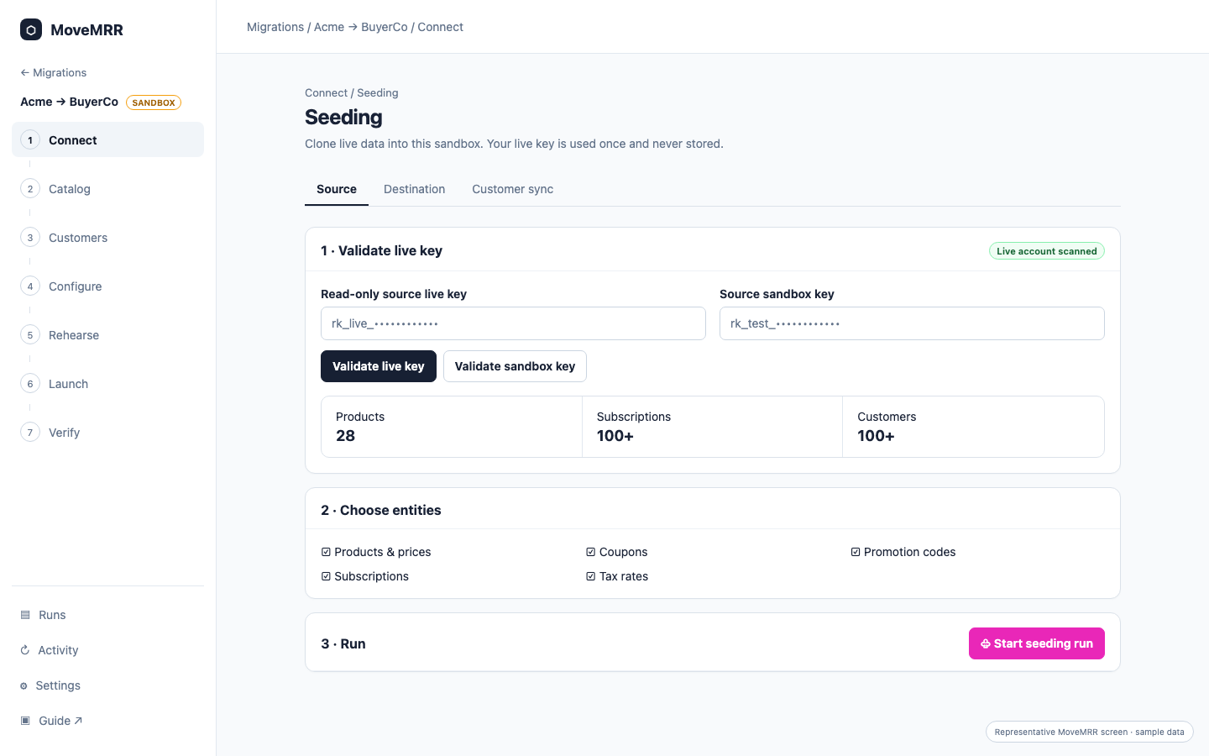Toggle the Products & prices checkbox
Viewport: 1209px width, 756px height.
[x=326, y=552]
